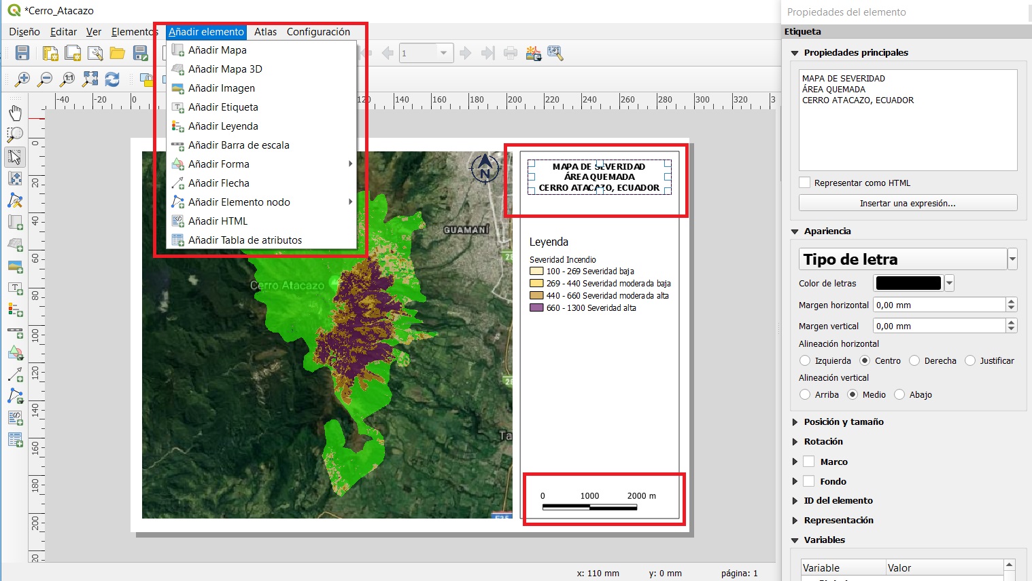Open the Tipo de letra dropdown arrow
The image size is (1032, 581).
click(1012, 259)
